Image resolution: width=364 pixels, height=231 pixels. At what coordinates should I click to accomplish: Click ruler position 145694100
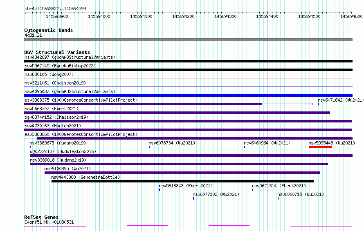(x=141, y=16)
